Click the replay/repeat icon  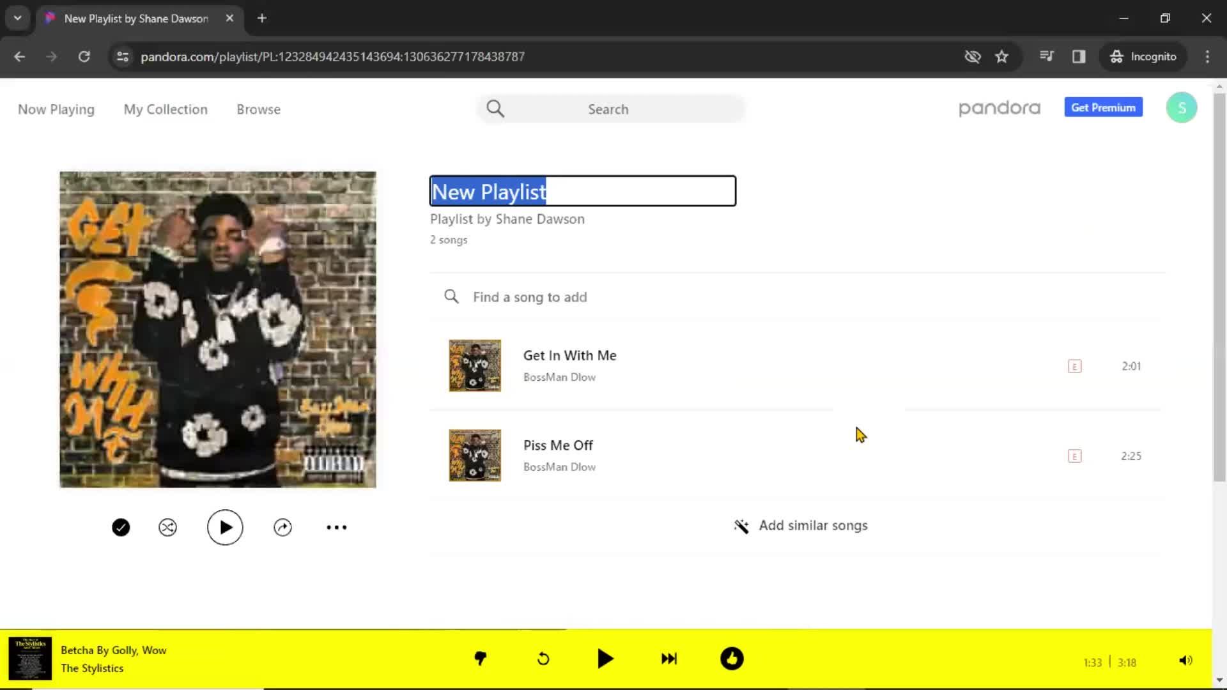pyautogui.click(x=544, y=659)
